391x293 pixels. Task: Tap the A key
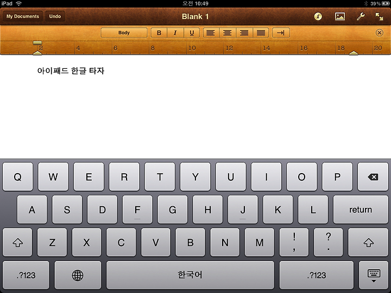point(32,209)
